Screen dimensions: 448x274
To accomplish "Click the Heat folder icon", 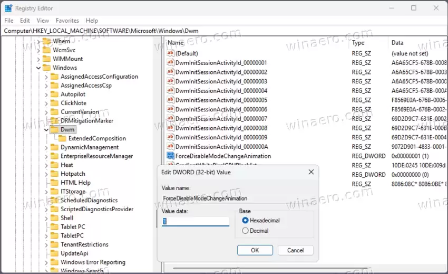I will [x=54, y=165].
